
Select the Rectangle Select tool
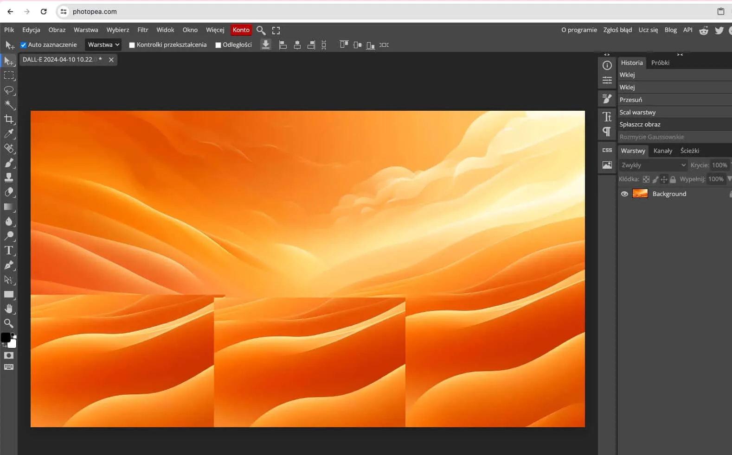tap(9, 76)
